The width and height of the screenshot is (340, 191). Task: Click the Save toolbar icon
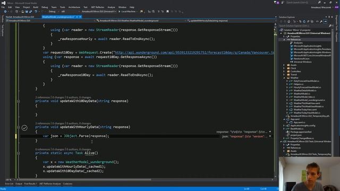tap(27, 12)
